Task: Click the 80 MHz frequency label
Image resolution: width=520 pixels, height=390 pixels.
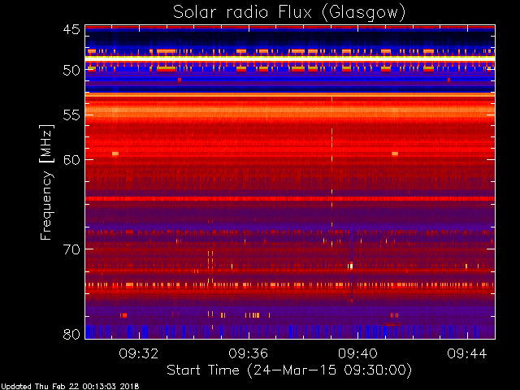Action: tap(71, 334)
